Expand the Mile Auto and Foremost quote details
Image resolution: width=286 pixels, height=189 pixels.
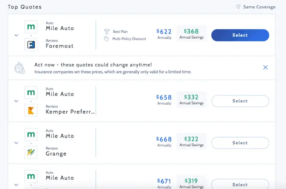pyautogui.click(x=16, y=35)
